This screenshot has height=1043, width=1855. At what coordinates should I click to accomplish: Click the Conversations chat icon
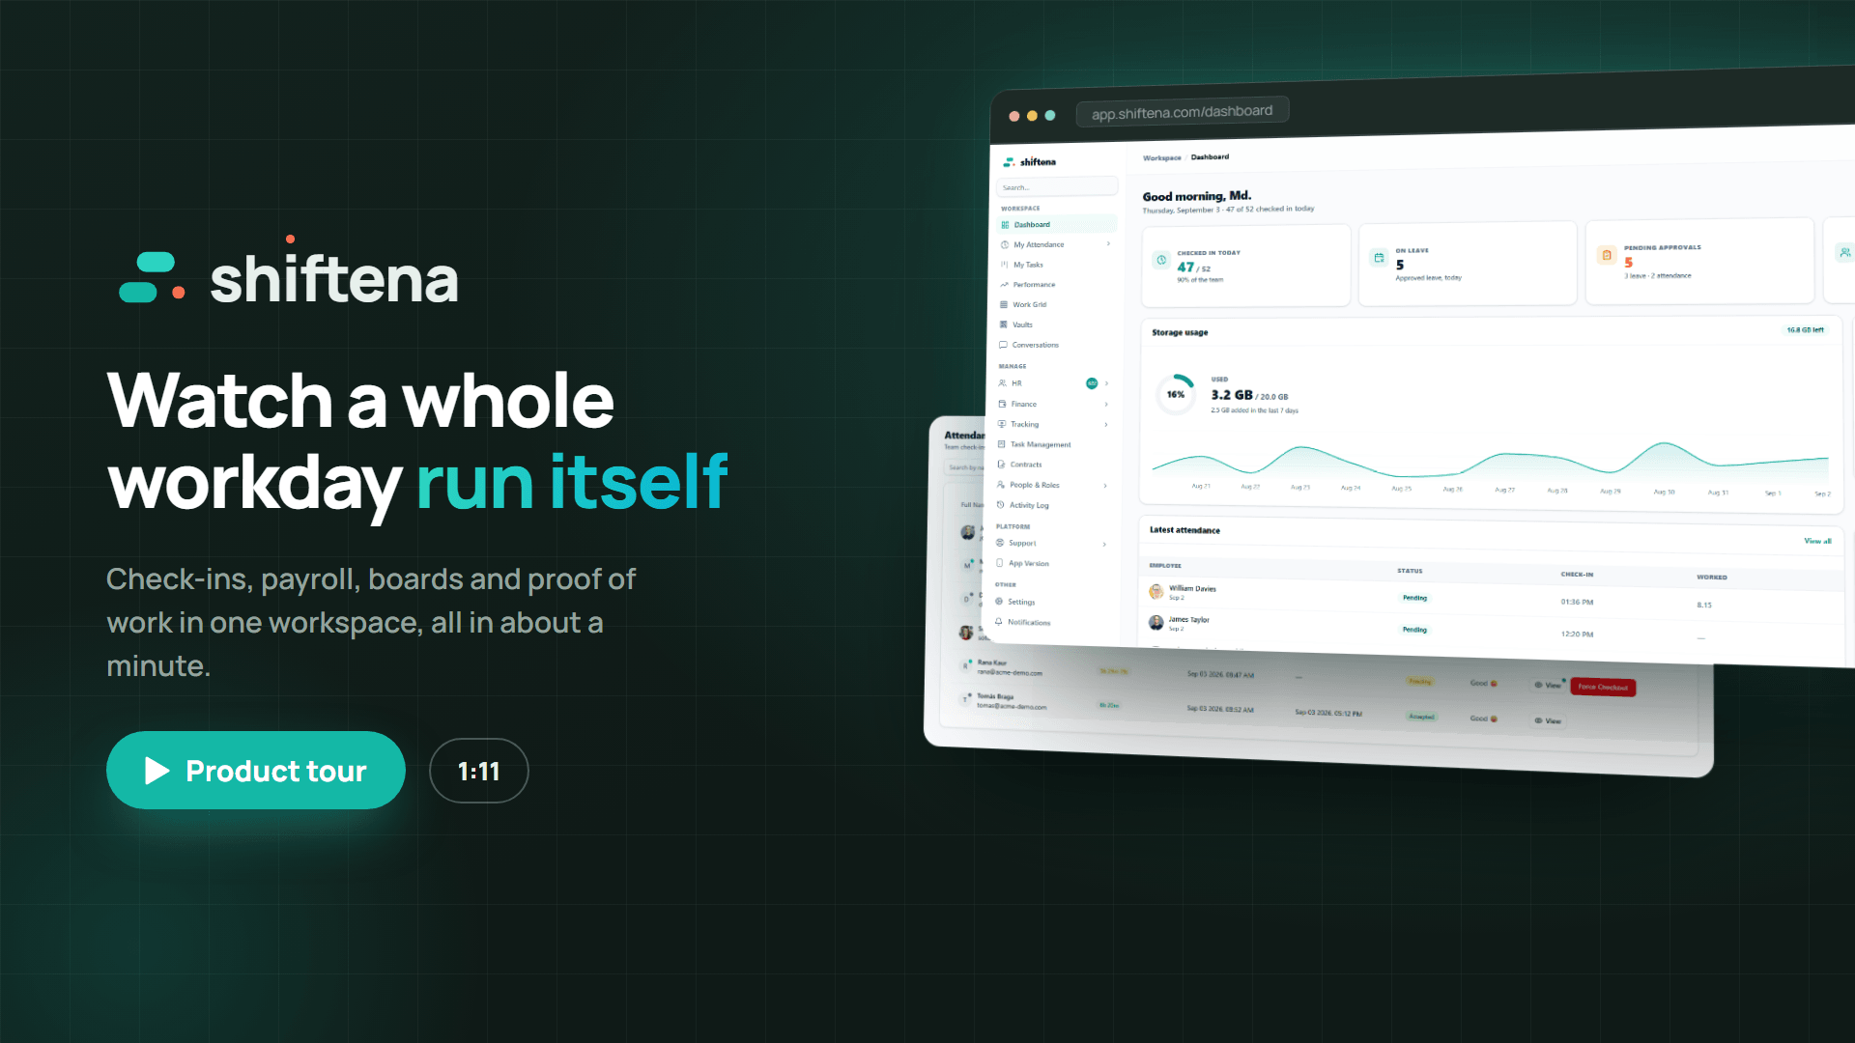[x=1003, y=345]
